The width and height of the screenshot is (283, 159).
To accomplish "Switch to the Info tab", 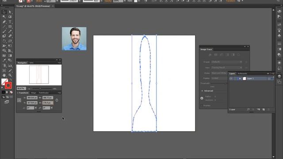I will click(x=31, y=63).
